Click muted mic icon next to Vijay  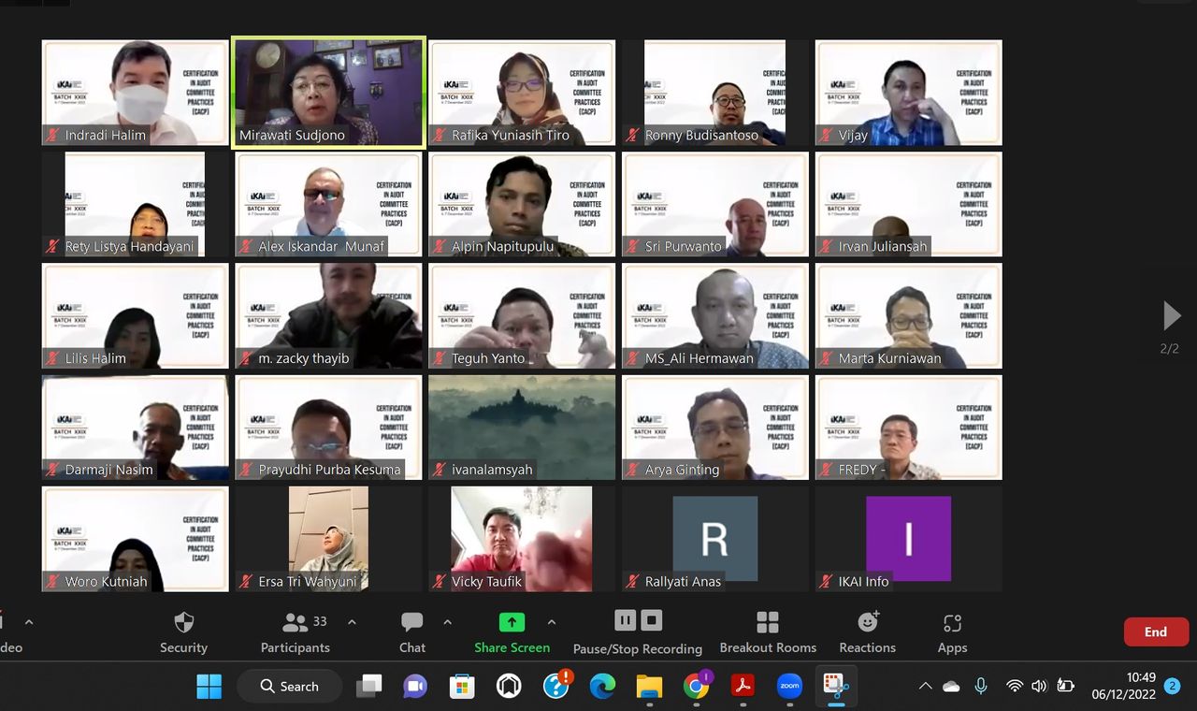point(827,136)
